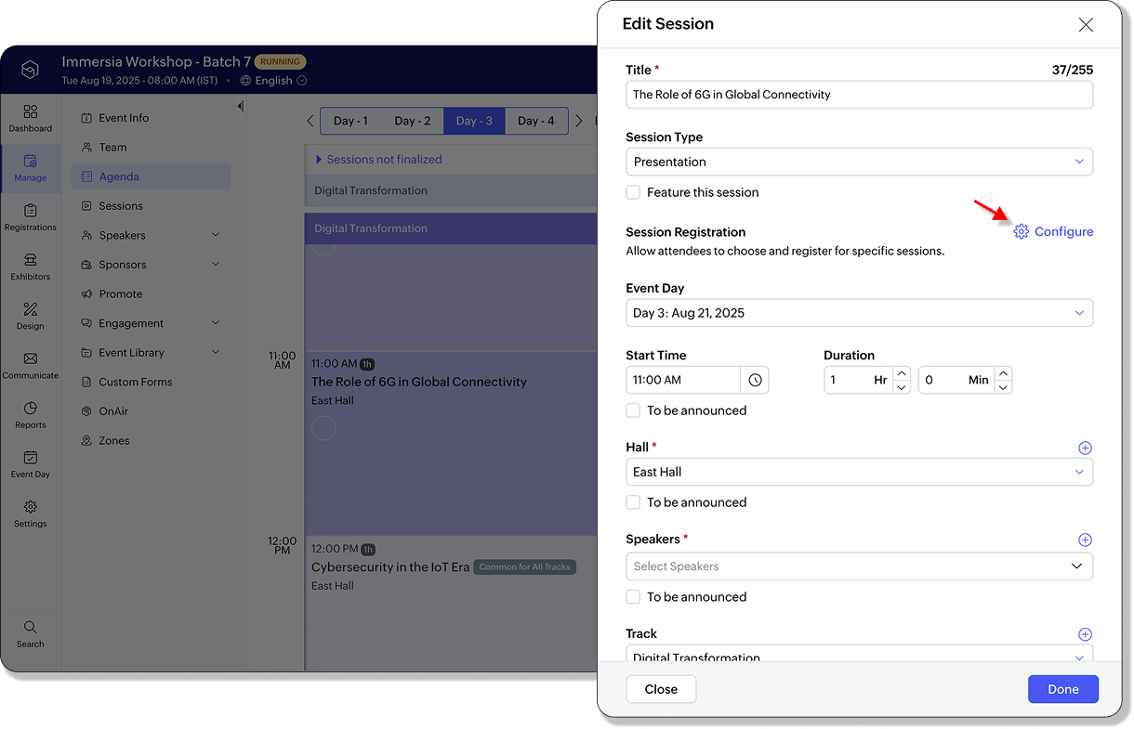Check To be announced under Start Time
The width and height of the screenshot is (1134, 729).
[633, 410]
